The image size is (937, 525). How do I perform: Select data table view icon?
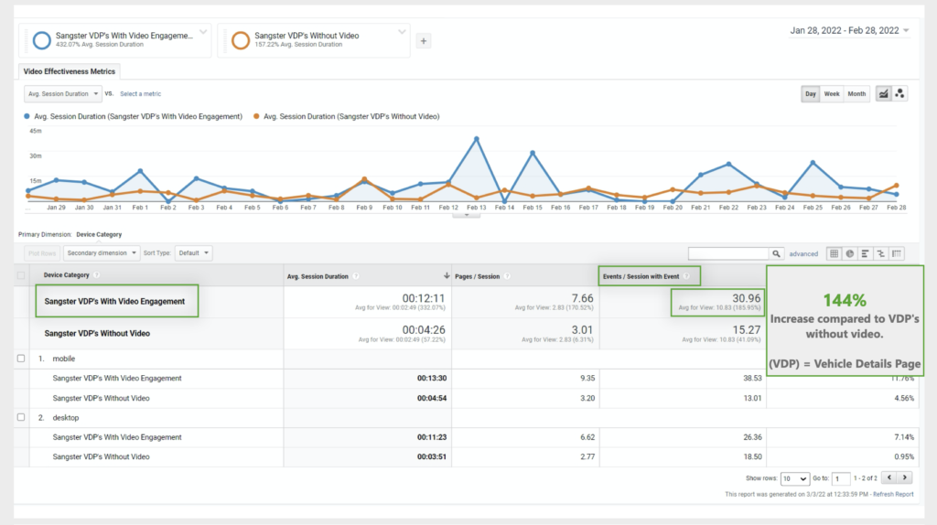(834, 254)
